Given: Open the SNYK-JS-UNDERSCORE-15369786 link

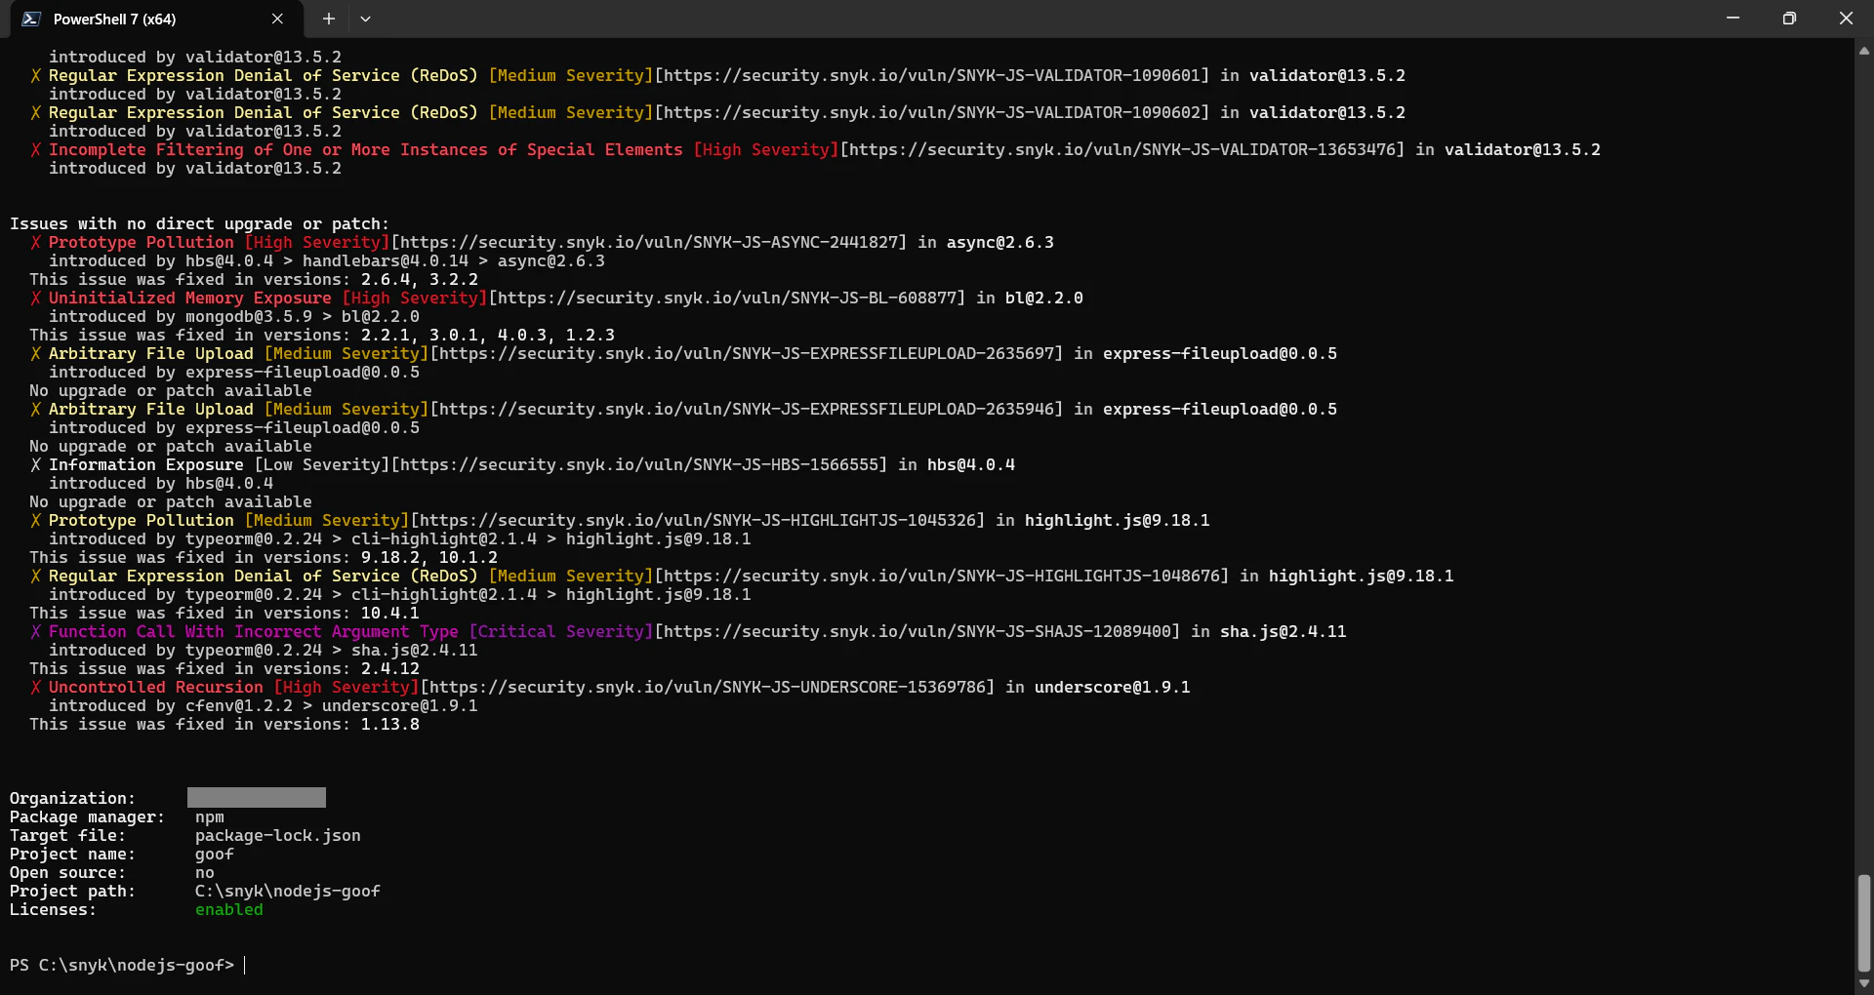Looking at the screenshot, I should pyautogui.click(x=708, y=688).
